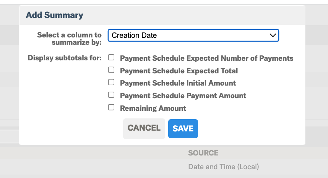Click the chevron arrow of summarize-by select
This screenshot has height=178, width=328.
(x=273, y=35)
